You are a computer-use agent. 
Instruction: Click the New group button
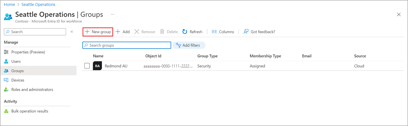(98, 32)
